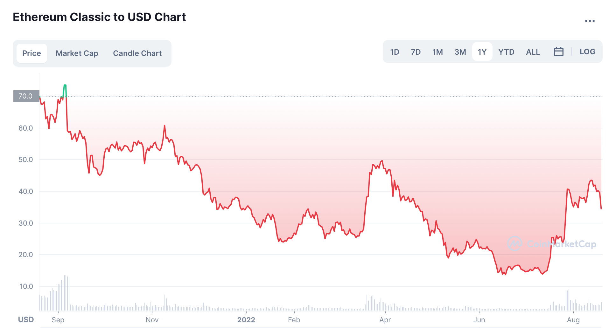616x328 pixels.
Task: Select the 1D time range
Action: tap(395, 52)
